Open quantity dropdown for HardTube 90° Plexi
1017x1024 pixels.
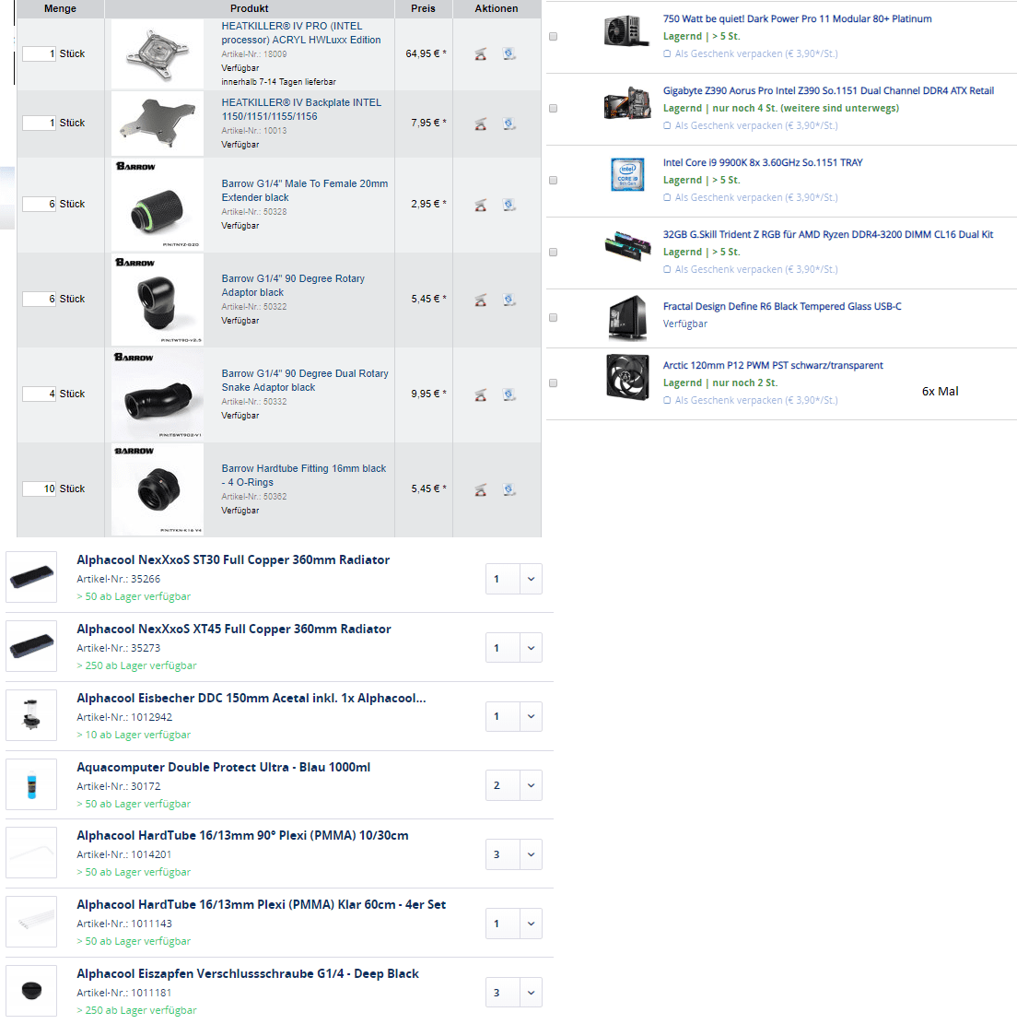[531, 854]
